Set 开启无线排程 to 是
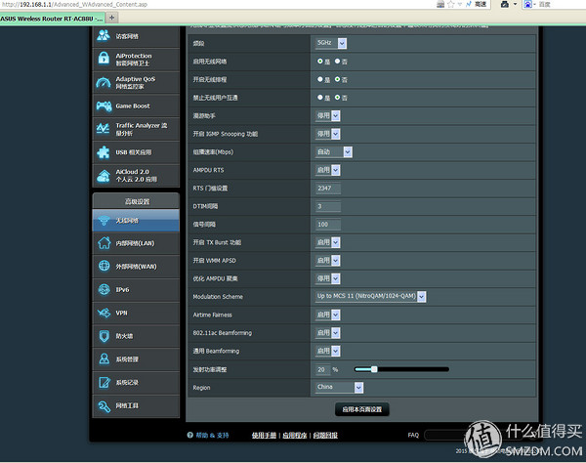Viewport: 586px width, 463px height. coord(320,79)
